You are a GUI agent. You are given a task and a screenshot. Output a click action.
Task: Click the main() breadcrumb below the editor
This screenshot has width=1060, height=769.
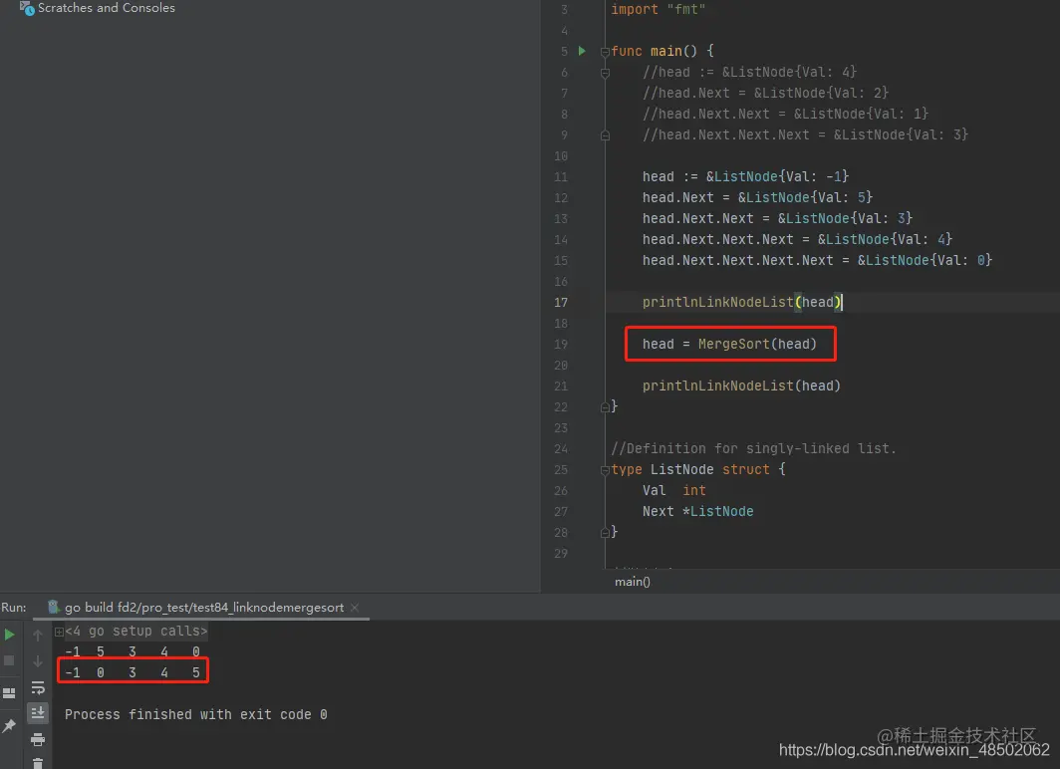633,581
